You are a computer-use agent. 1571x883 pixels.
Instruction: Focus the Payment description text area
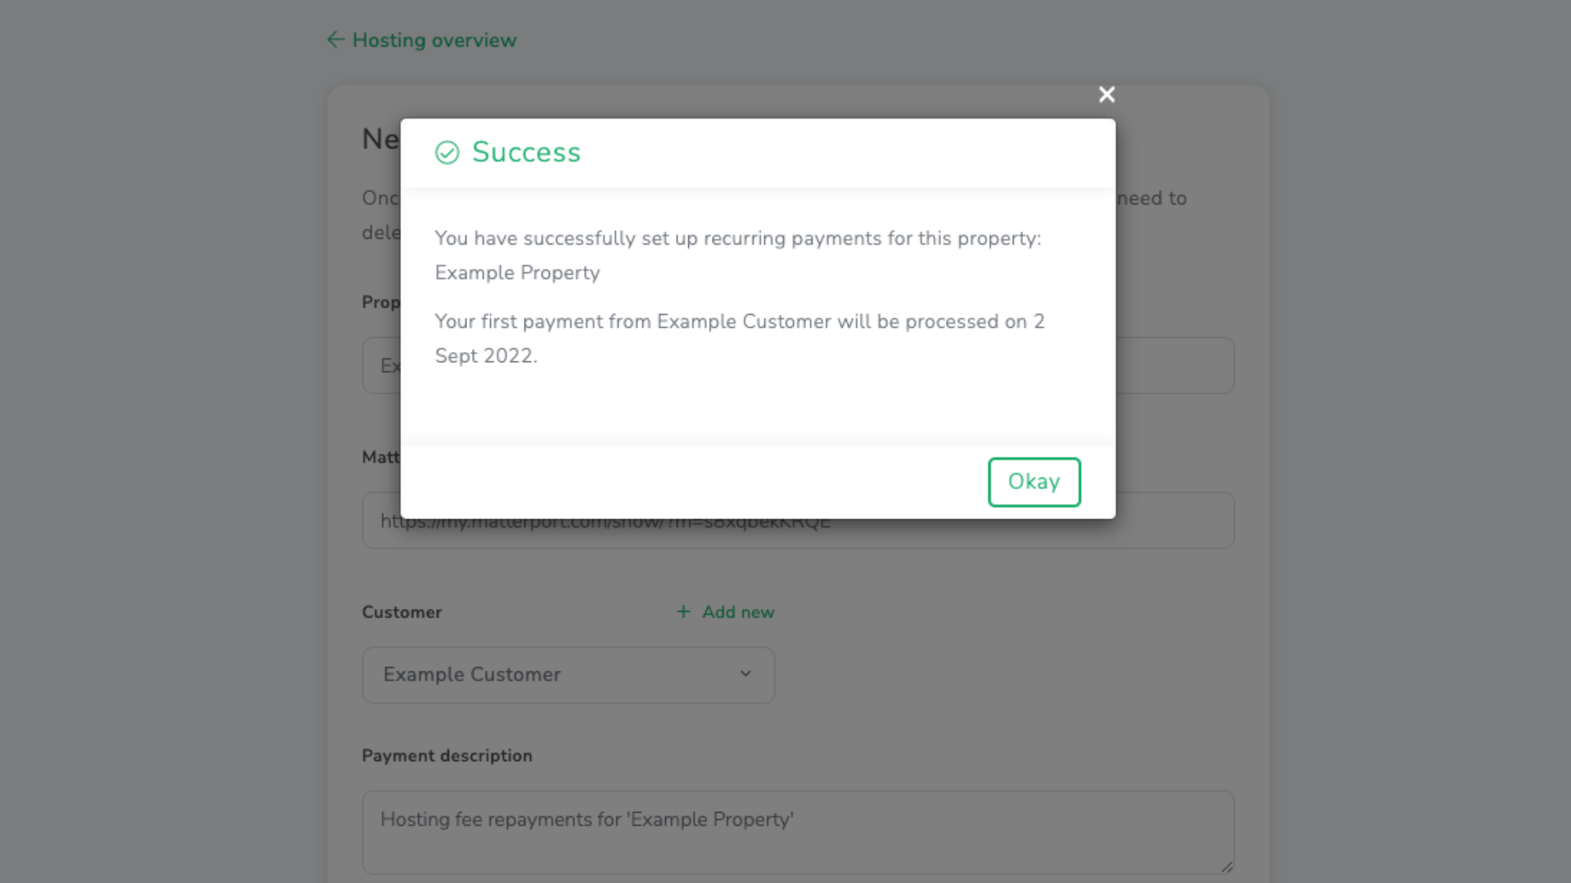click(798, 832)
